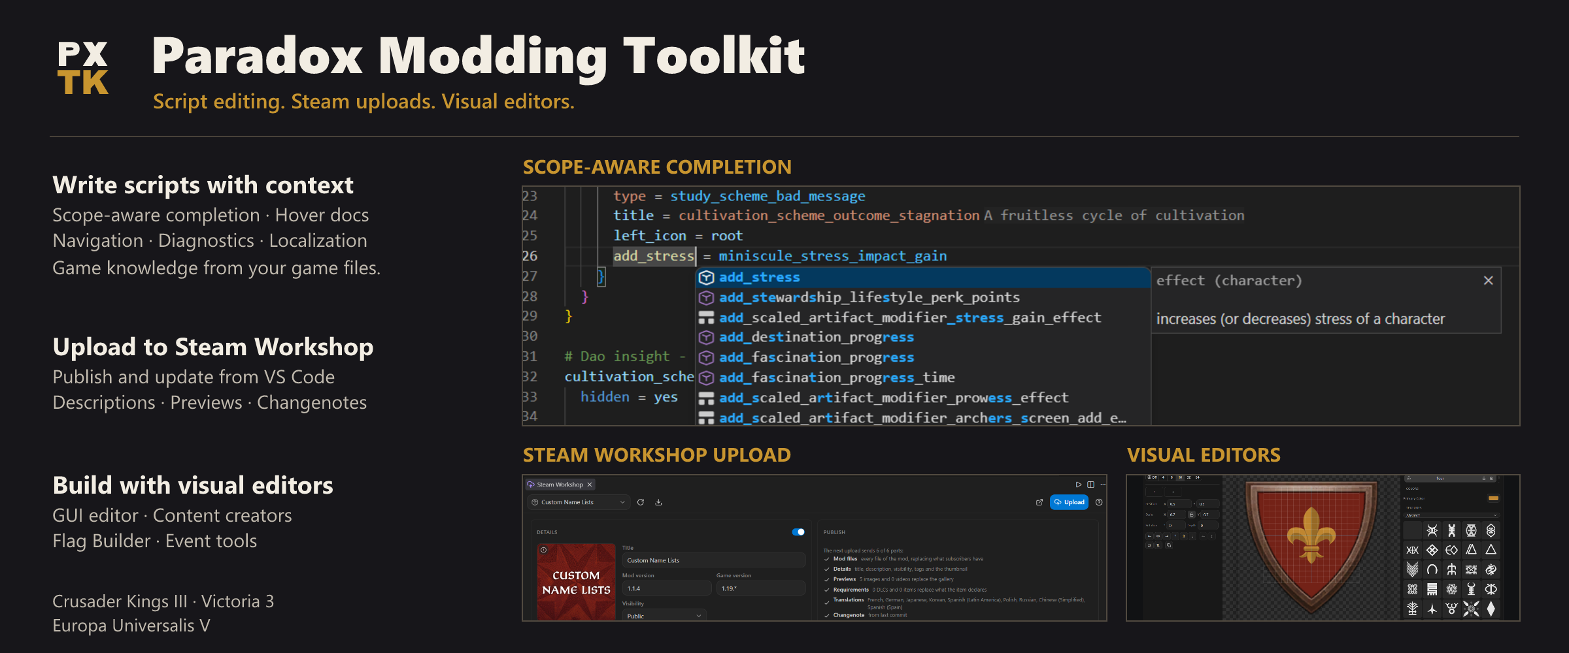Close the effect (character) doc popup
Screen dimensions: 1569x653
point(1488,280)
